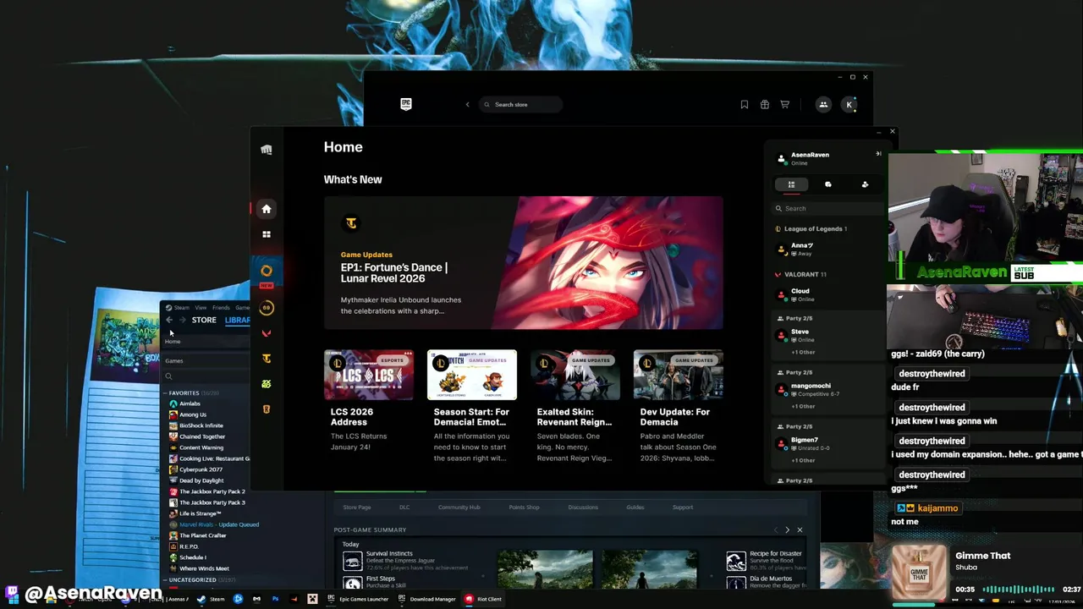The image size is (1083, 609).
Task: Click Steam back navigation arrow
Action: (x=169, y=320)
